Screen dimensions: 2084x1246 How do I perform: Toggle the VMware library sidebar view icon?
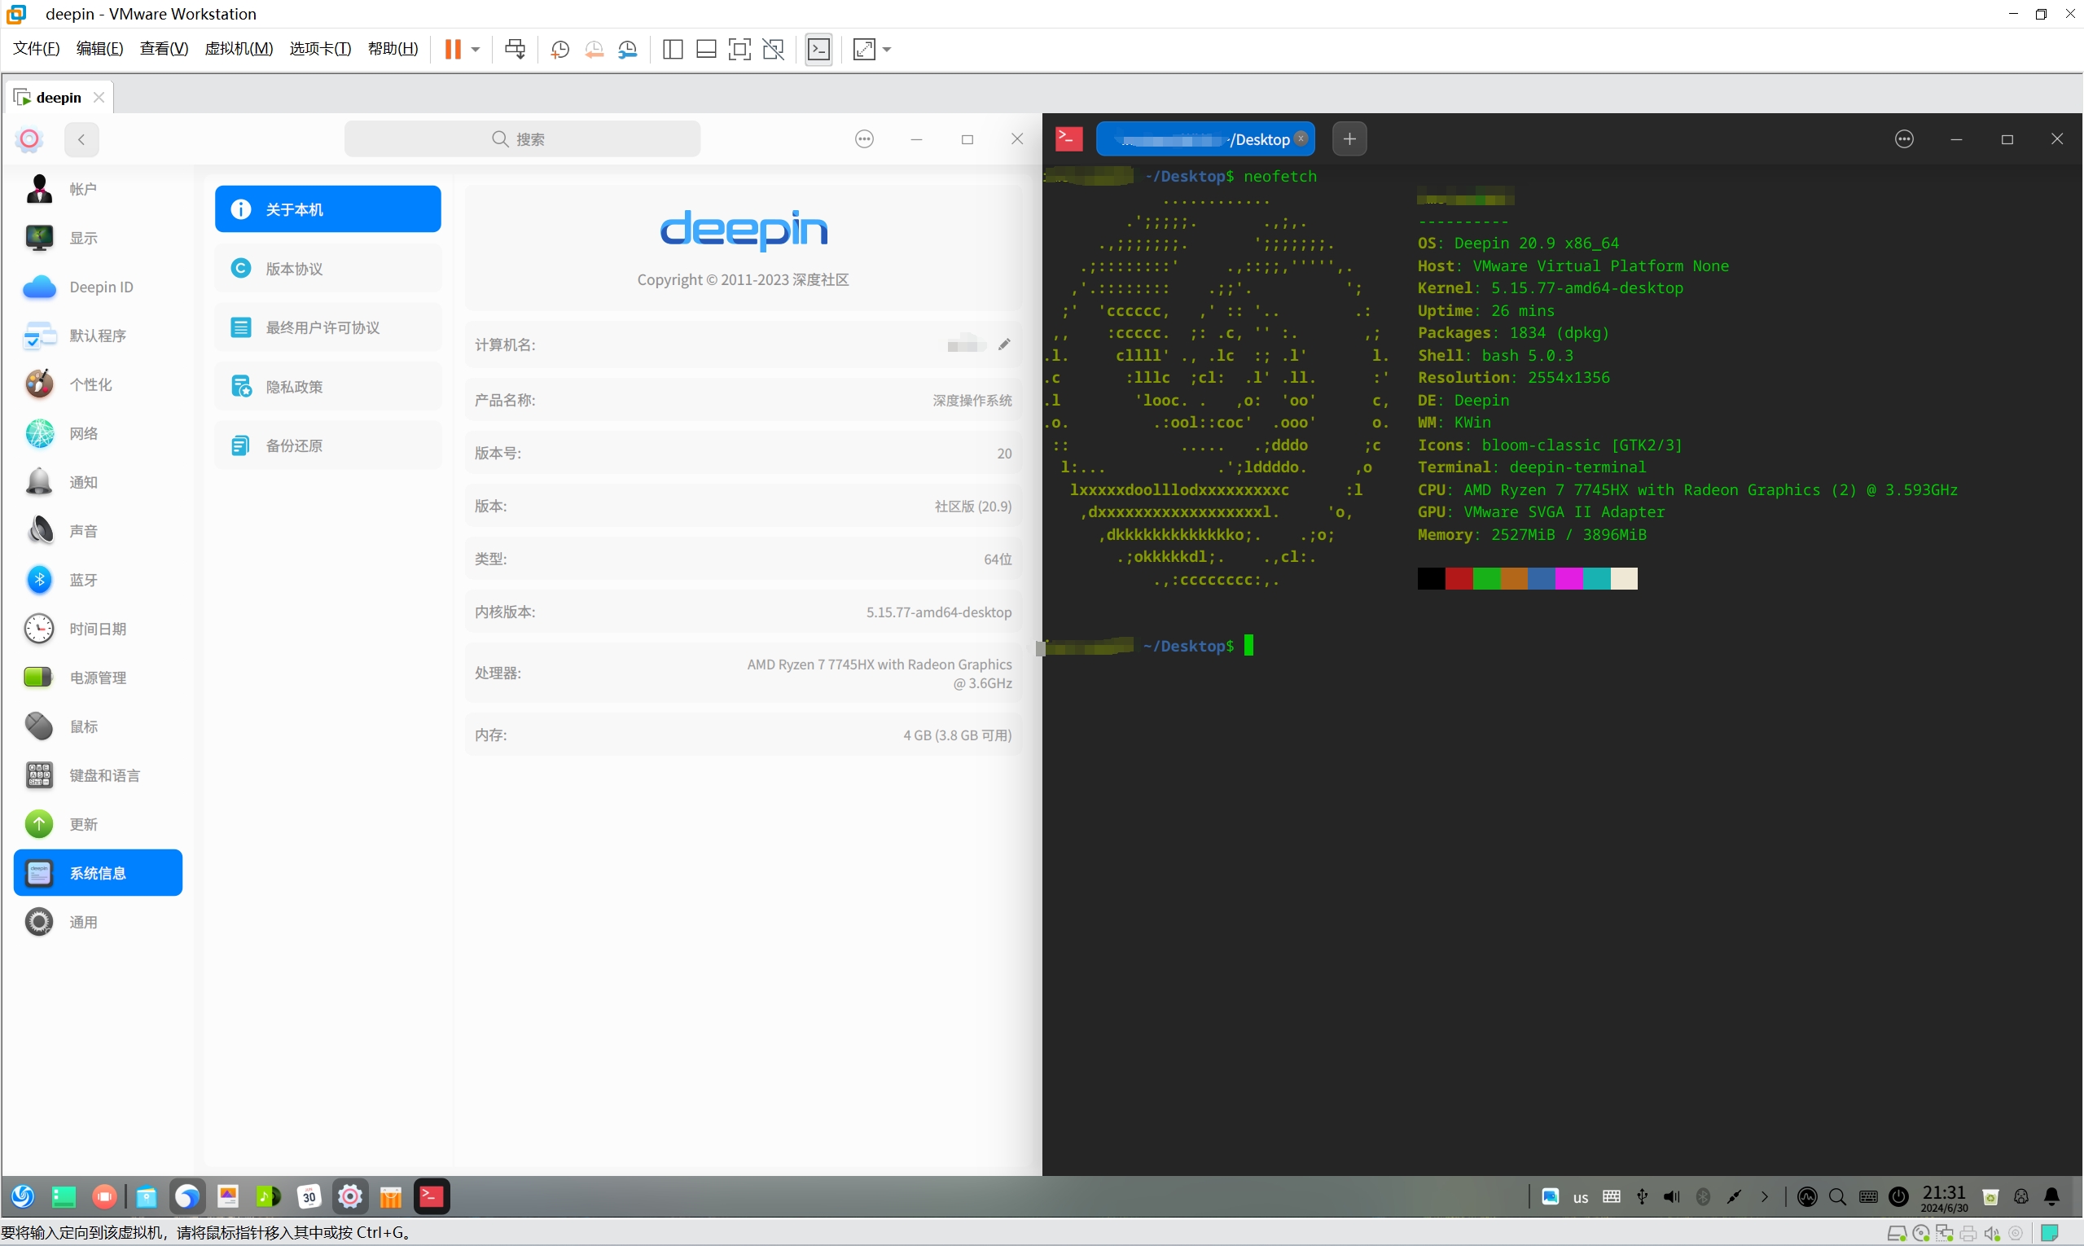coord(673,49)
